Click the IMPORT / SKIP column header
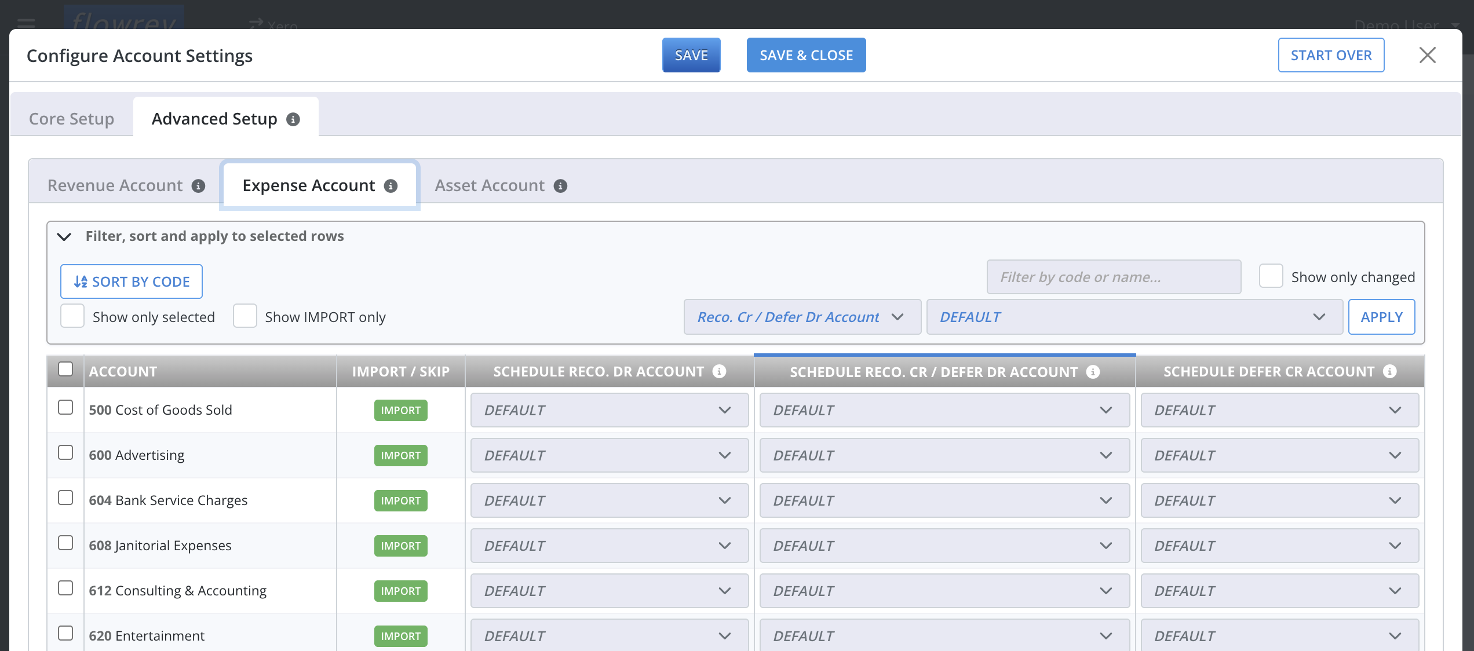This screenshot has height=651, width=1474. [401, 371]
